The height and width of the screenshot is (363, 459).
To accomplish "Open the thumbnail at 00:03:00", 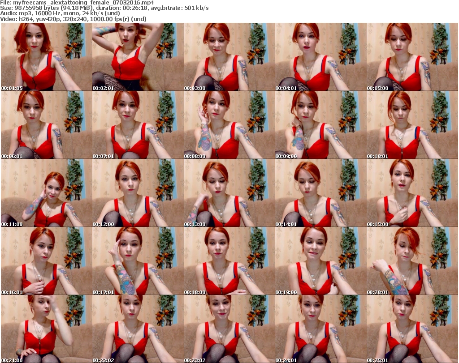I will pyautogui.click(x=229, y=57).
